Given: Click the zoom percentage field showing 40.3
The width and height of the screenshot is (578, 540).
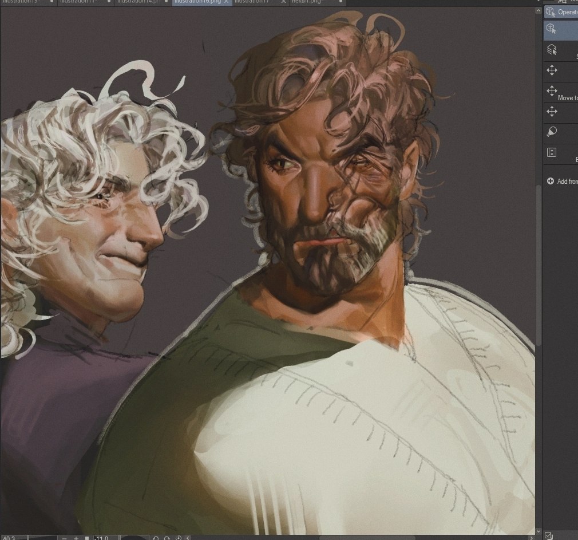Looking at the screenshot, I should (x=13, y=538).
